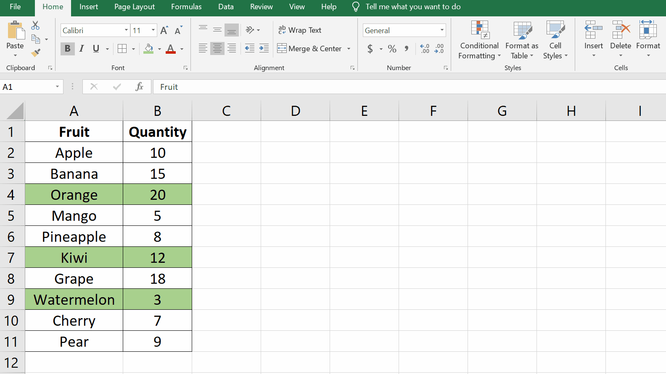The image size is (666, 374).
Task: Apply Percent Style format
Action: tap(392, 49)
